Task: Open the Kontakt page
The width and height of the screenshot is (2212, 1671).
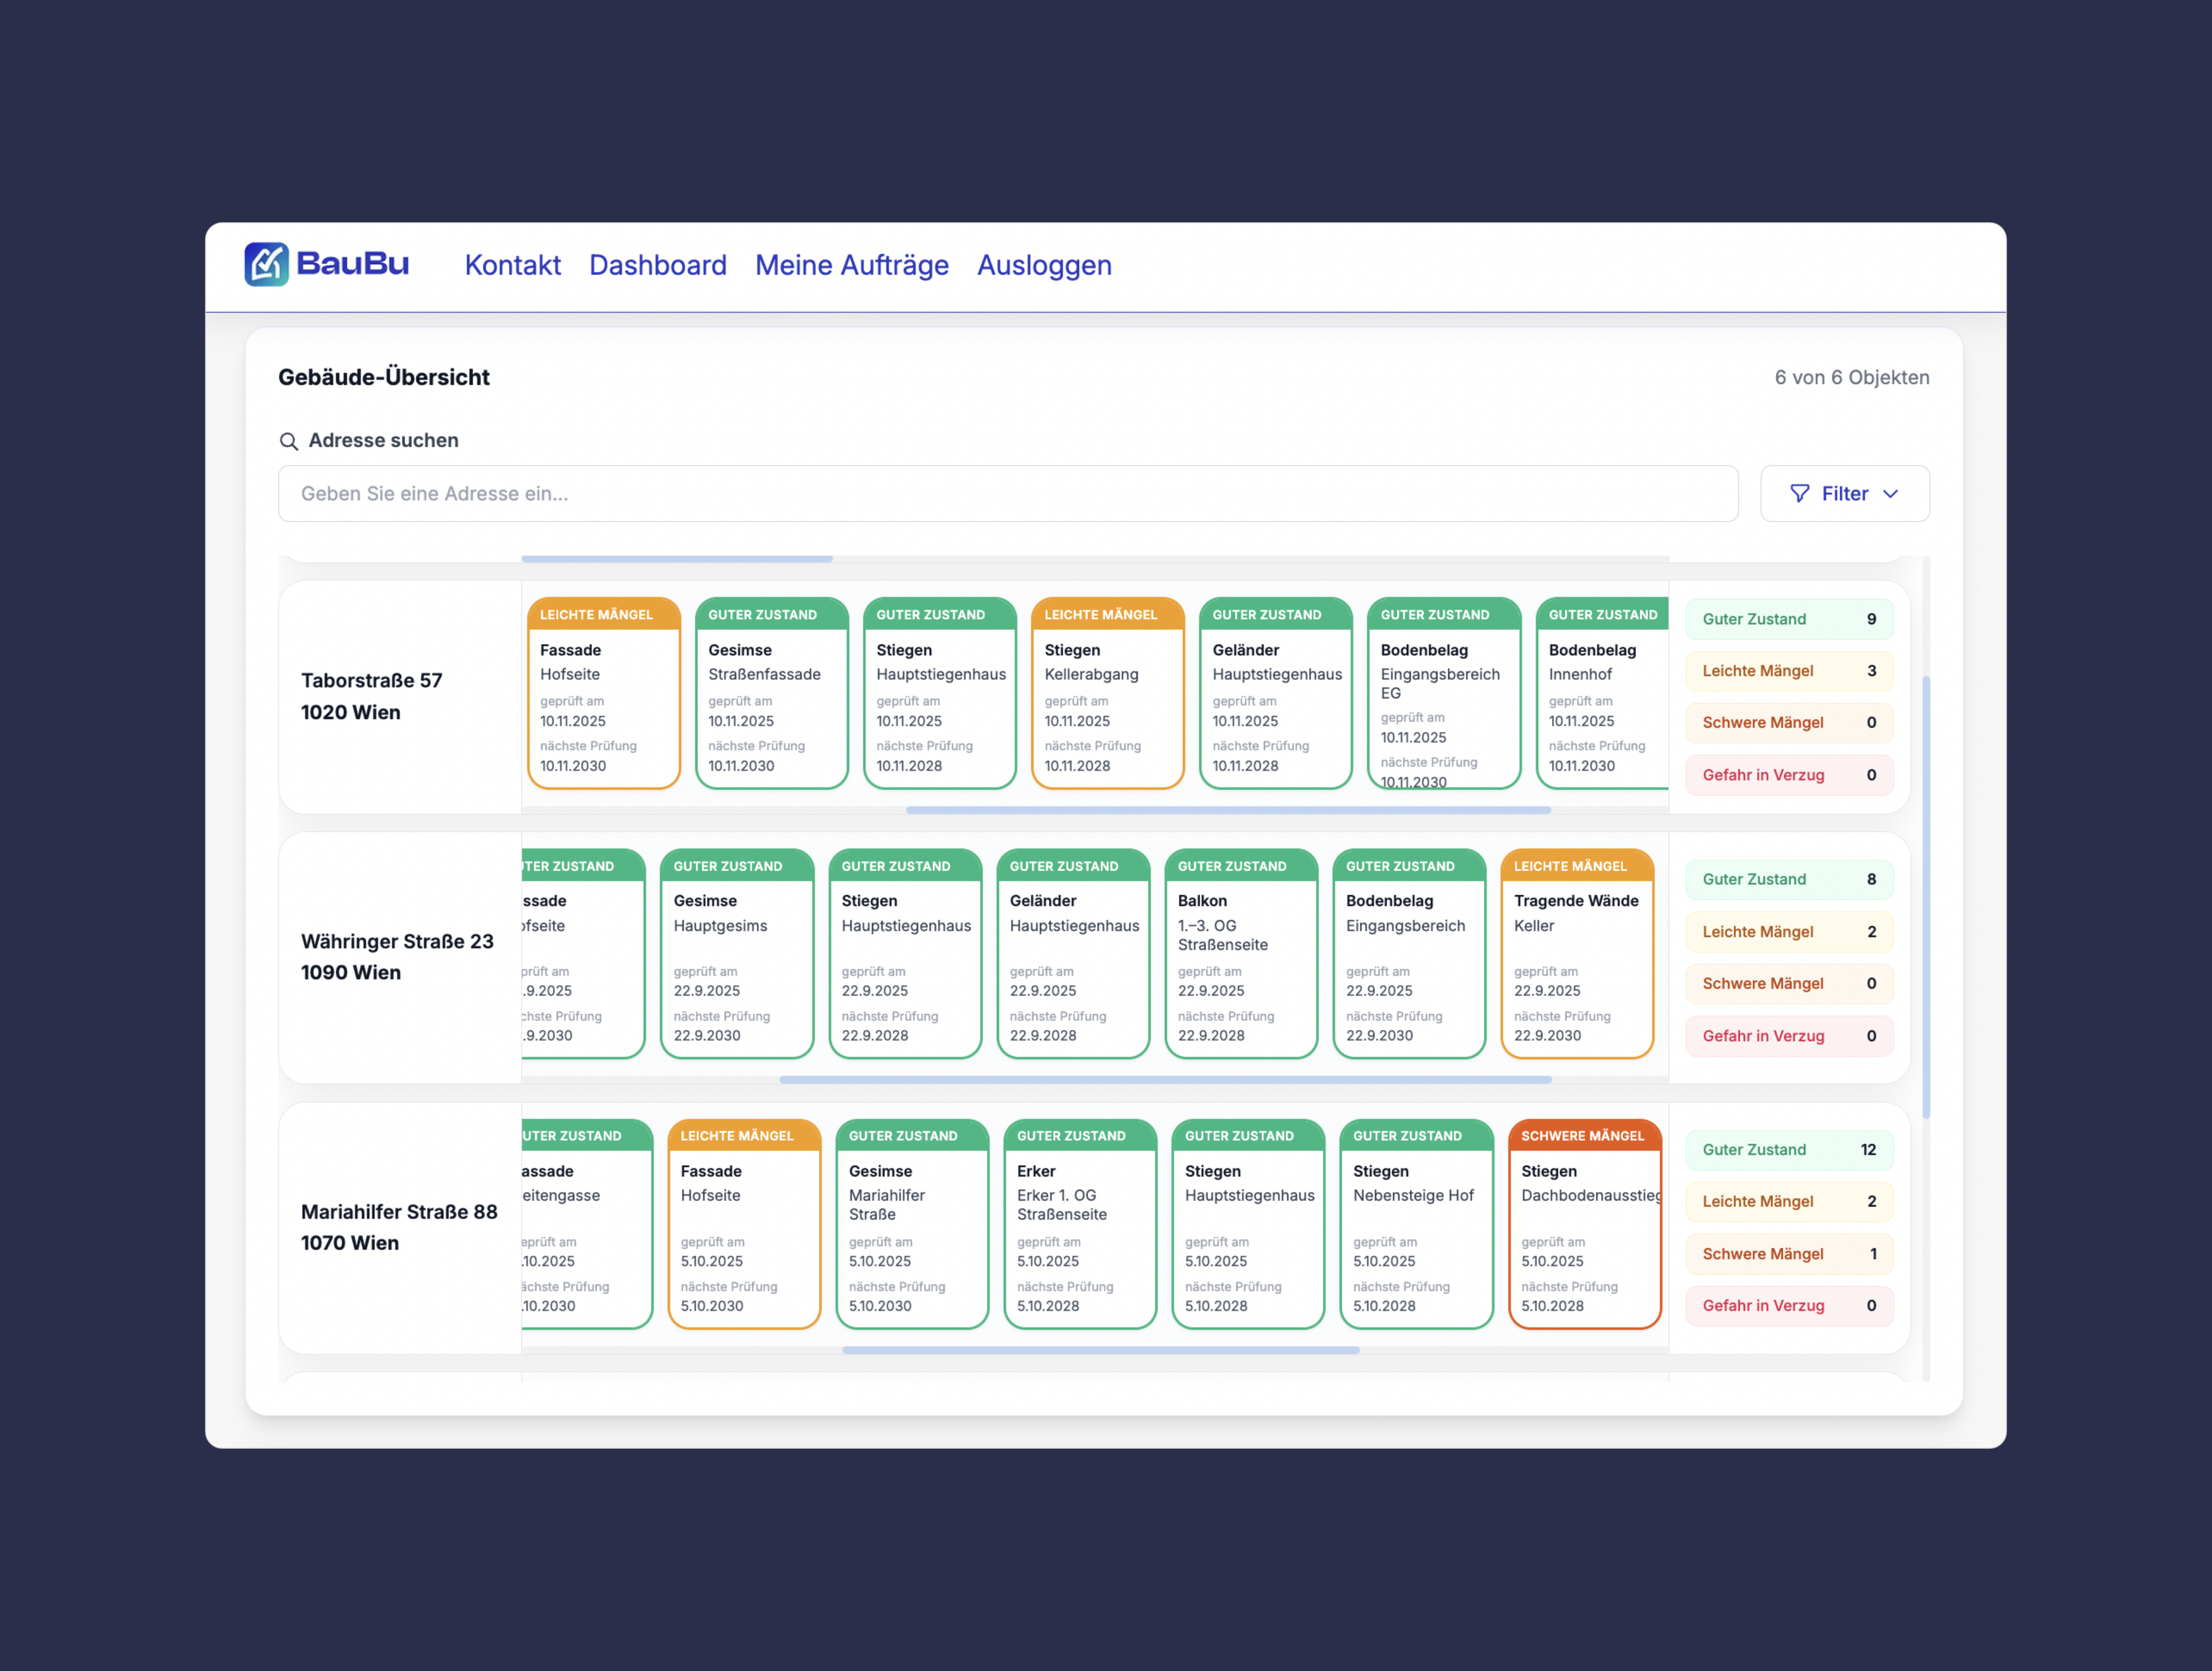Action: (512, 265)
